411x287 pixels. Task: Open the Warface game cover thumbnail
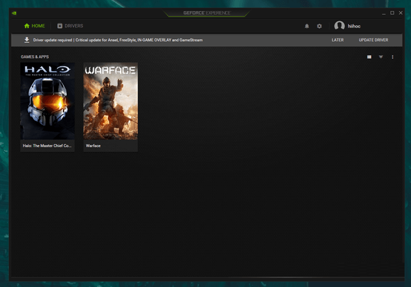110,101
